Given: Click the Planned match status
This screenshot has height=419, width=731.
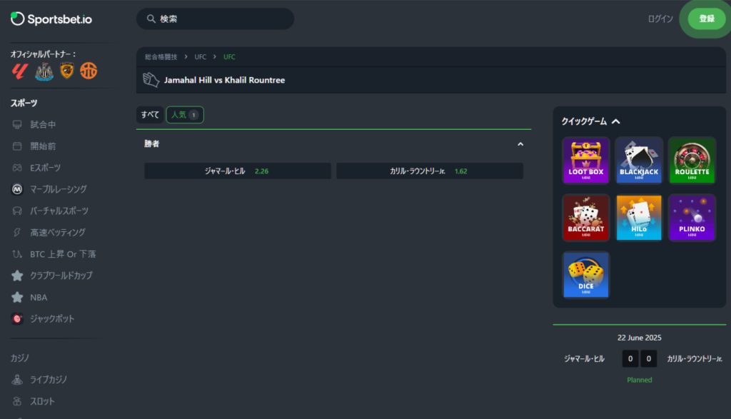Looking at the screenshot, I should (639, 380).
